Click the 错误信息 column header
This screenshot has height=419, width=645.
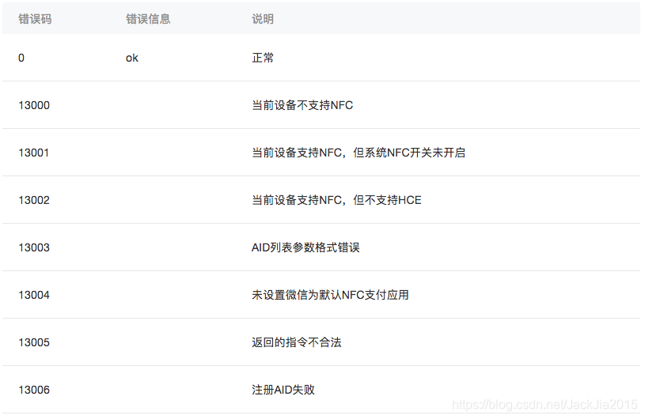(x=148, y=19)
